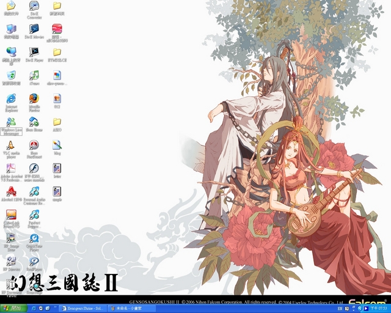
Task: Expand the quick launch overflow chevron
Action: pos(55,307)
